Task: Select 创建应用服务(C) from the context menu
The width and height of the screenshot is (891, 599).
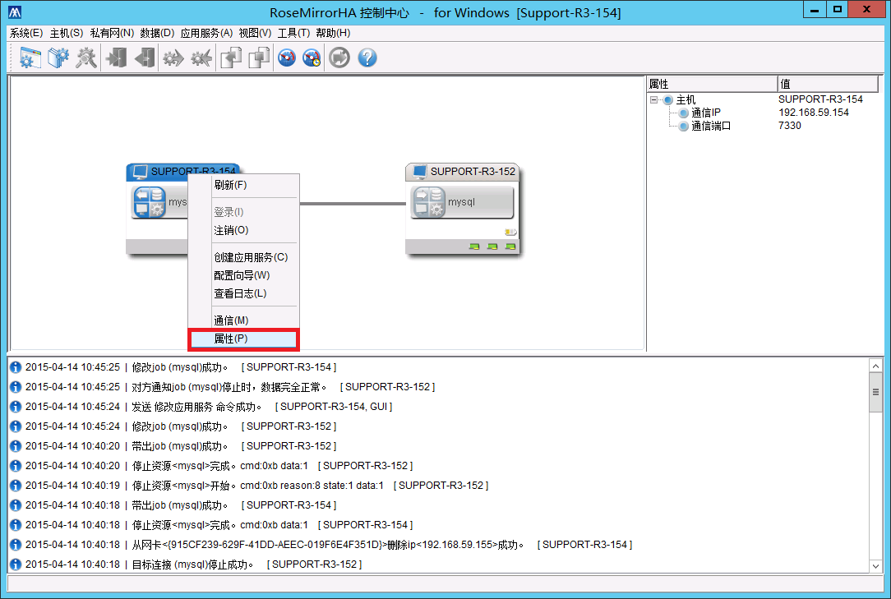Action: click(x=251, y=257)
